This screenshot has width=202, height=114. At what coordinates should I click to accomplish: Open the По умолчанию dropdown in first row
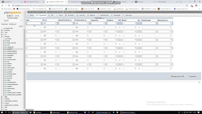pyautogui.click(x=82, y=23)
